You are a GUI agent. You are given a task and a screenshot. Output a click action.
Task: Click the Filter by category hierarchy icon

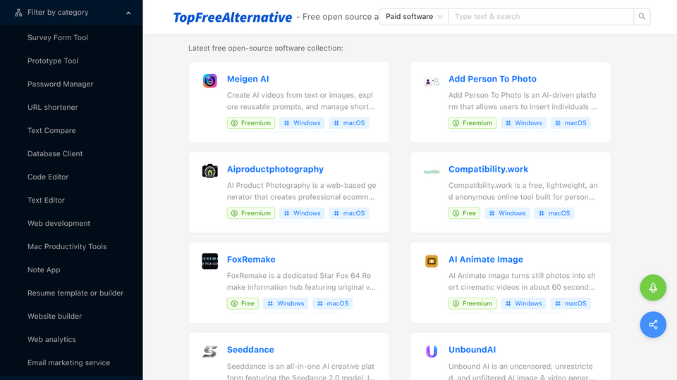[x=18, y=13]
